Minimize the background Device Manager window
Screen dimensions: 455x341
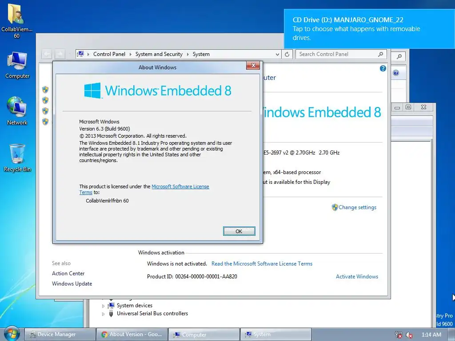pyautogui.click(x=397, y=107)
